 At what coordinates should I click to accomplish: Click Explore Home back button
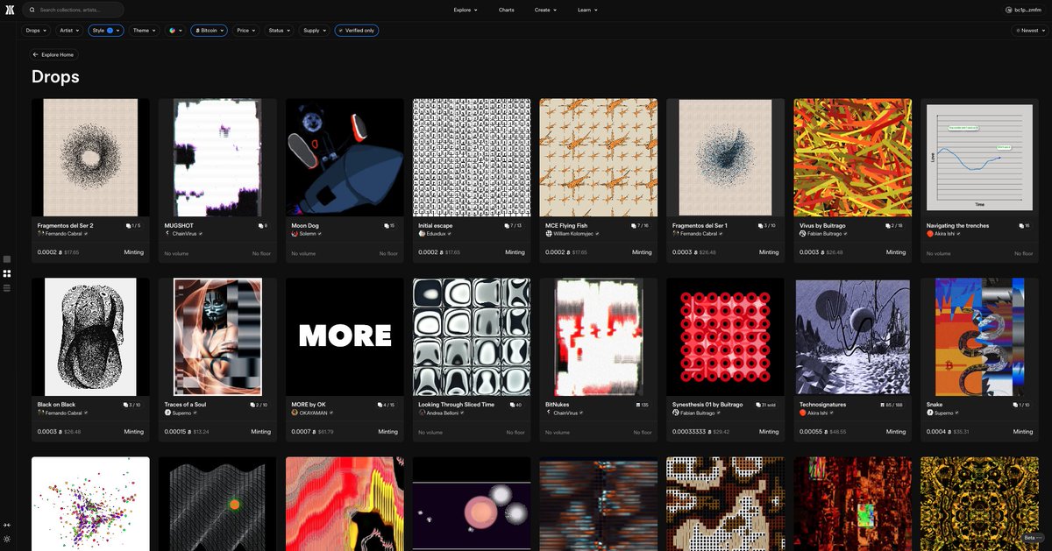coord(54,54)
